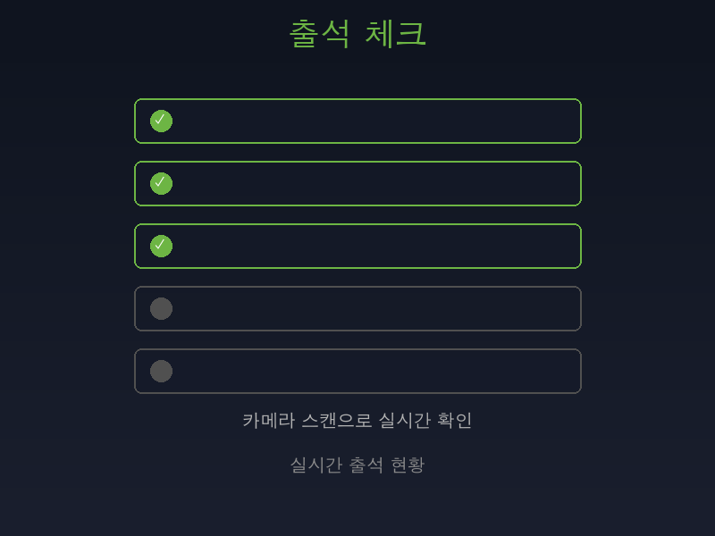The image size is (715, 536).
Task: Click the green check icon on the third row
Action: (x=161, y=246)
